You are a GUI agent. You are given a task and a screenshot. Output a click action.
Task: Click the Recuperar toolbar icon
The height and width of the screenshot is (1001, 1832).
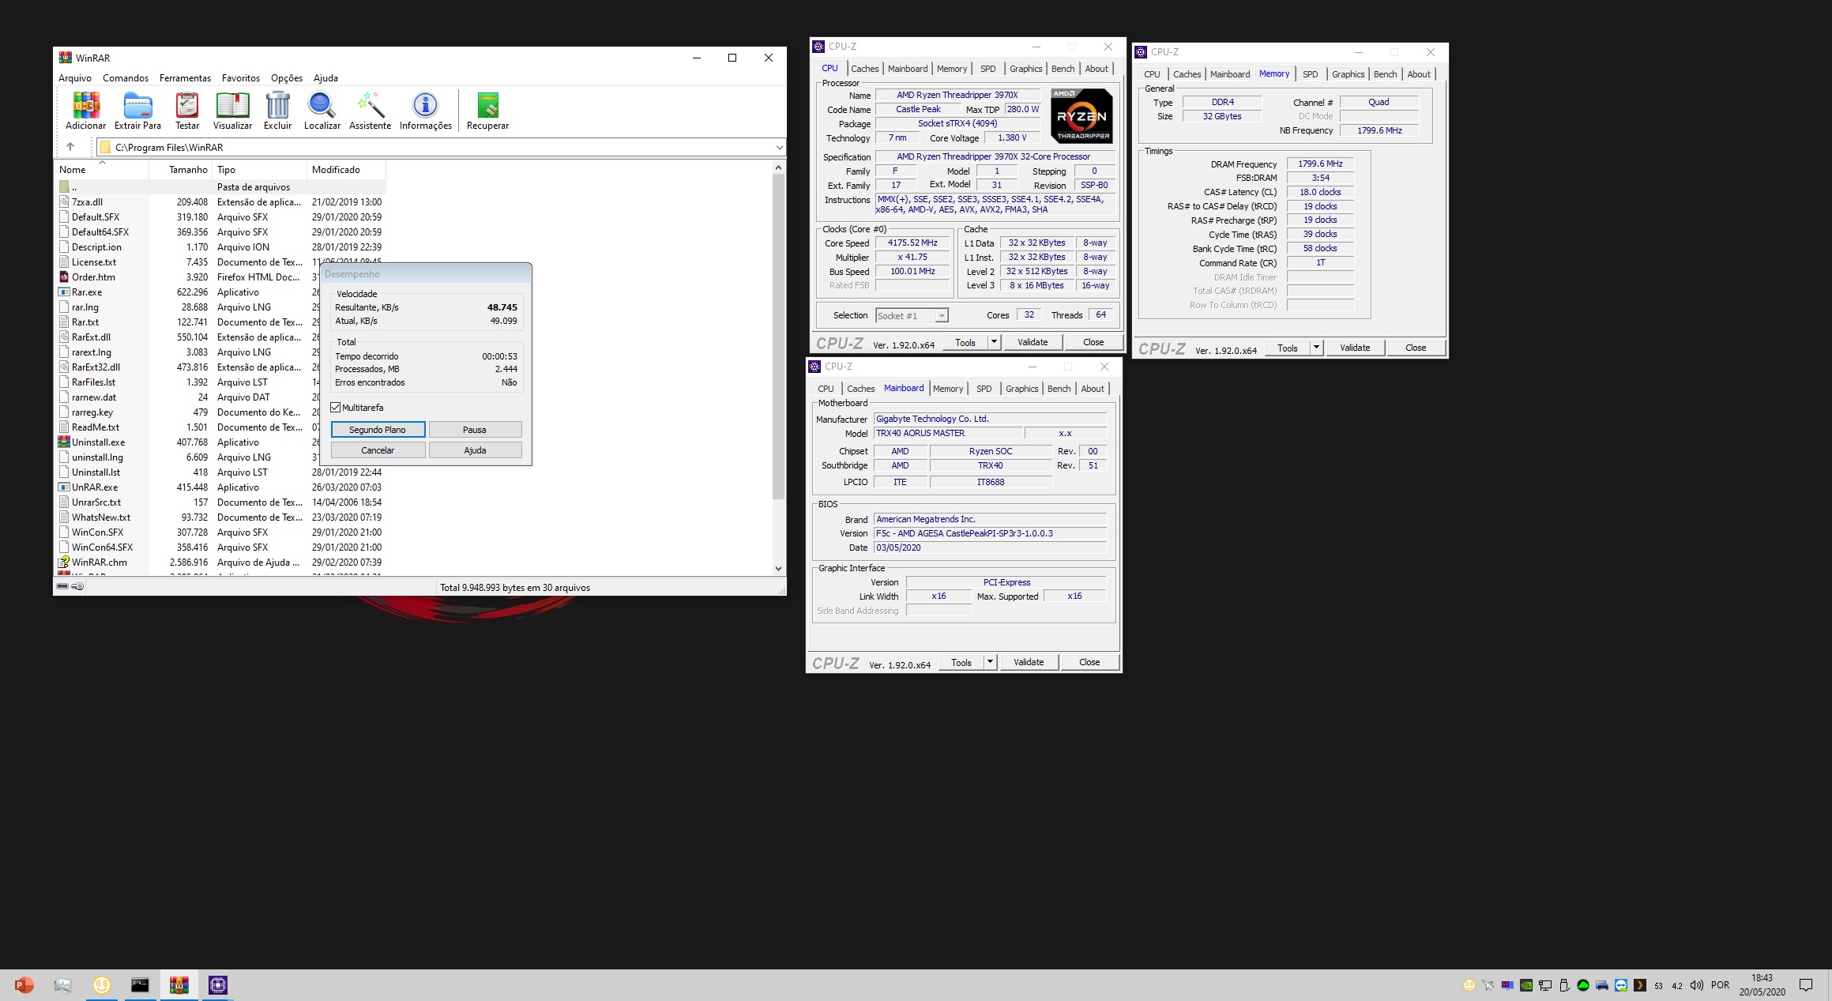coord(487,111)
